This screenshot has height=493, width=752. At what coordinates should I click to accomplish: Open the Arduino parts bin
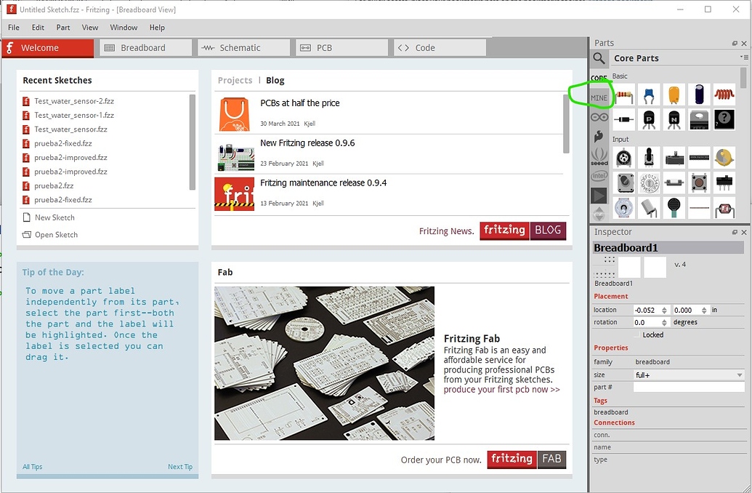[599, 117]
